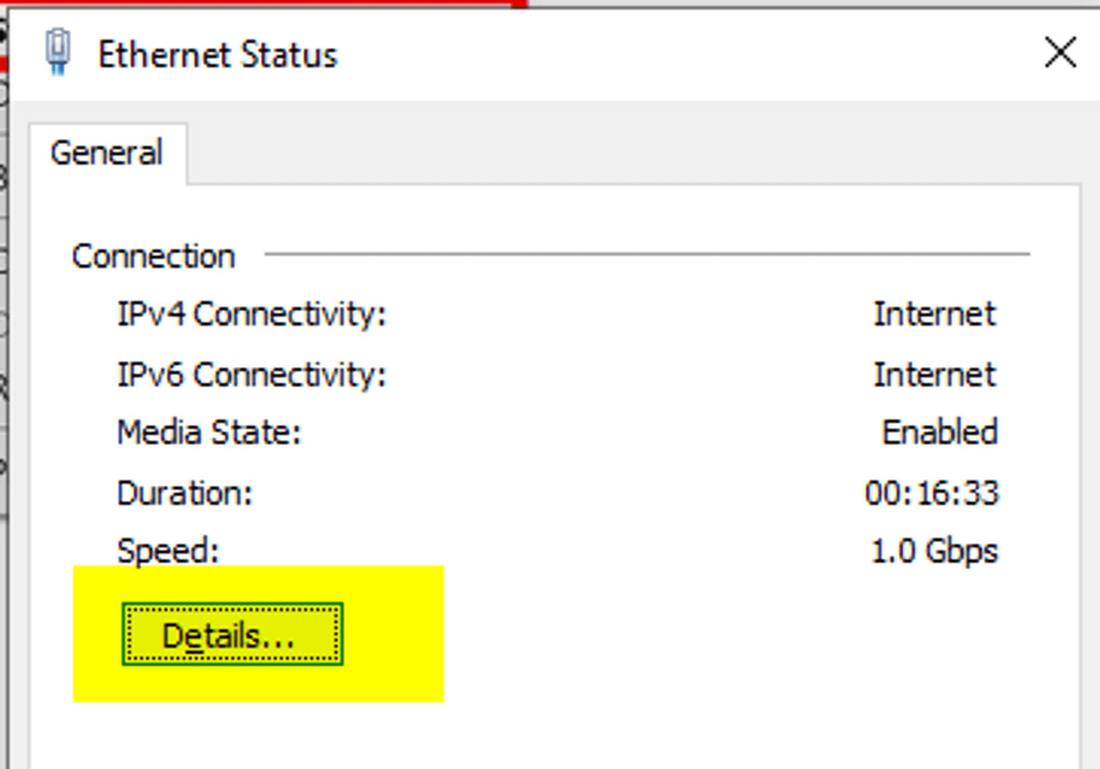Viewport: 1100px width, 769px height.
Task: Click the Ethernet Status window title text
Action: (x=218, y=55)
